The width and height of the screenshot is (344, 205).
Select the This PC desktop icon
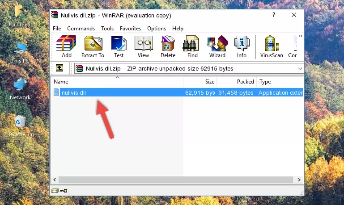pyautogui.click(x=20, y=53)
